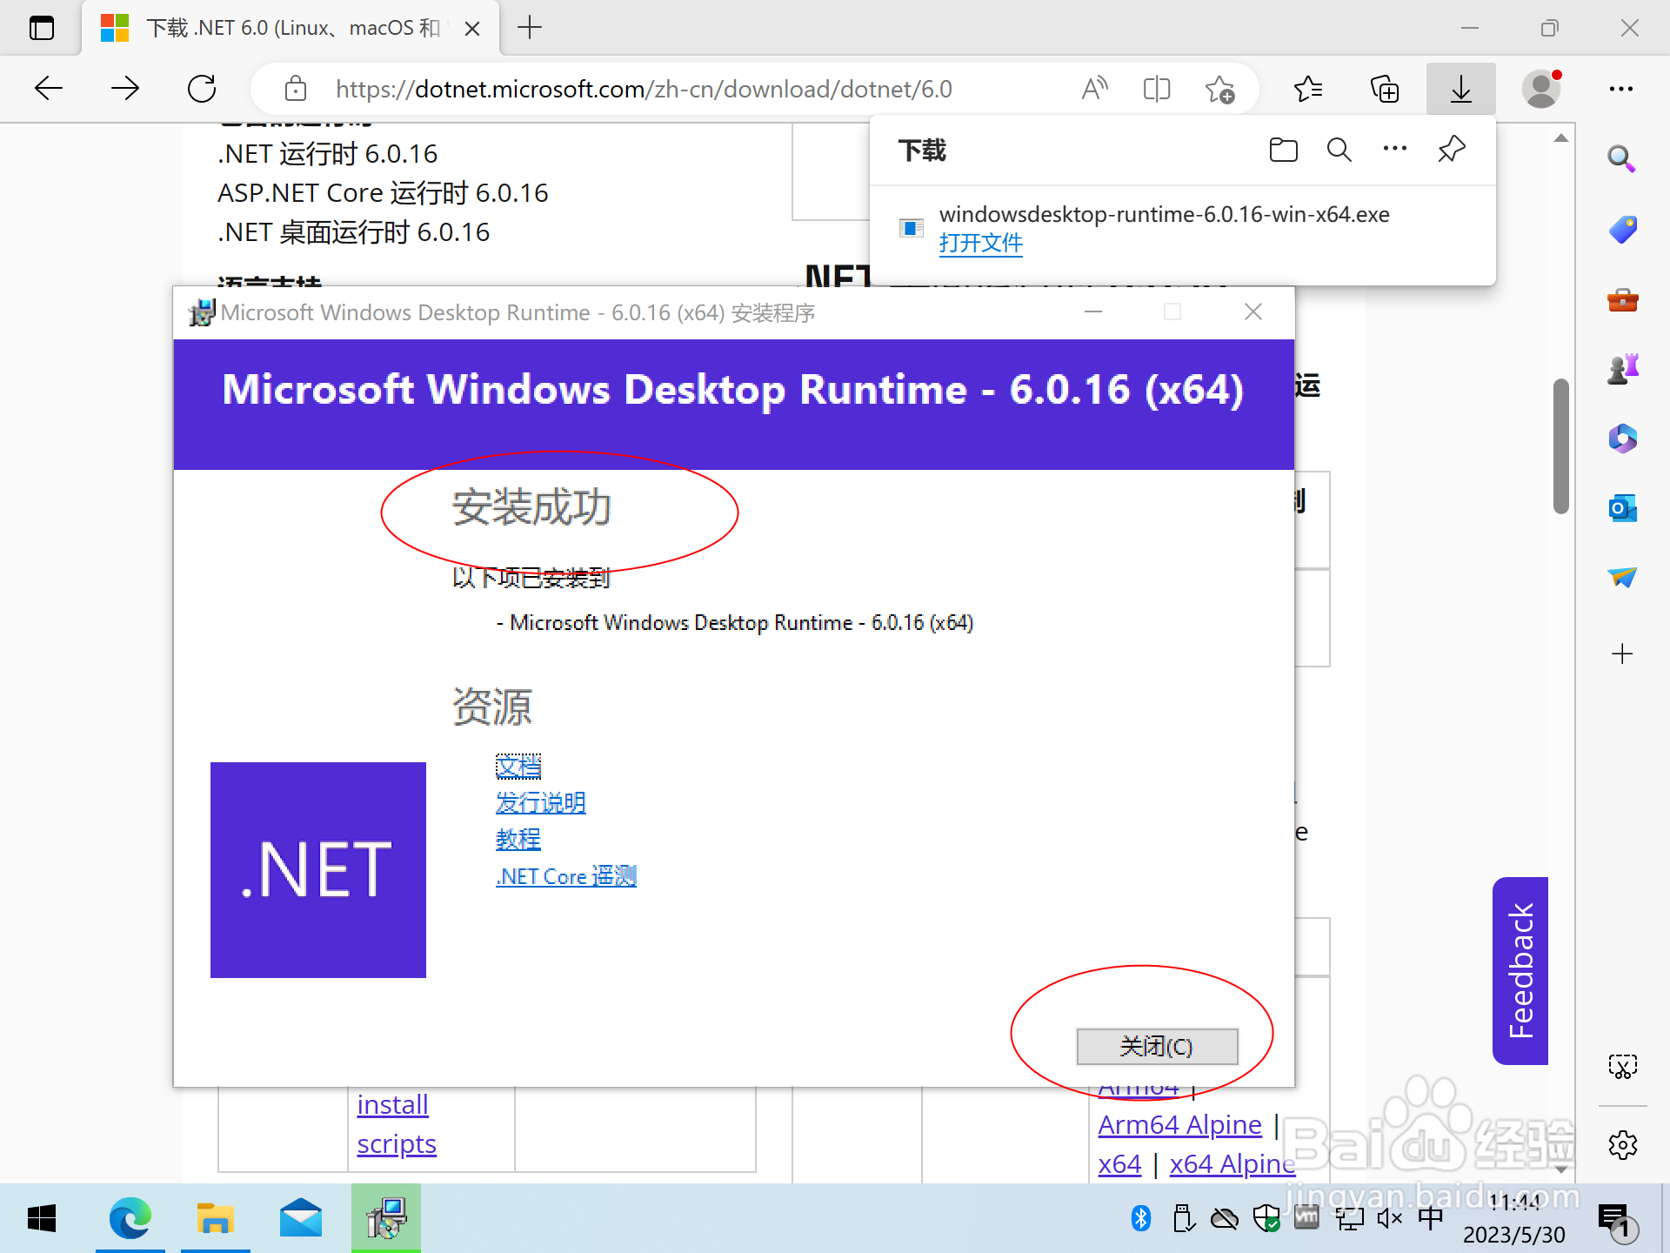Toggle the Downloads toolbar button

1460,89
